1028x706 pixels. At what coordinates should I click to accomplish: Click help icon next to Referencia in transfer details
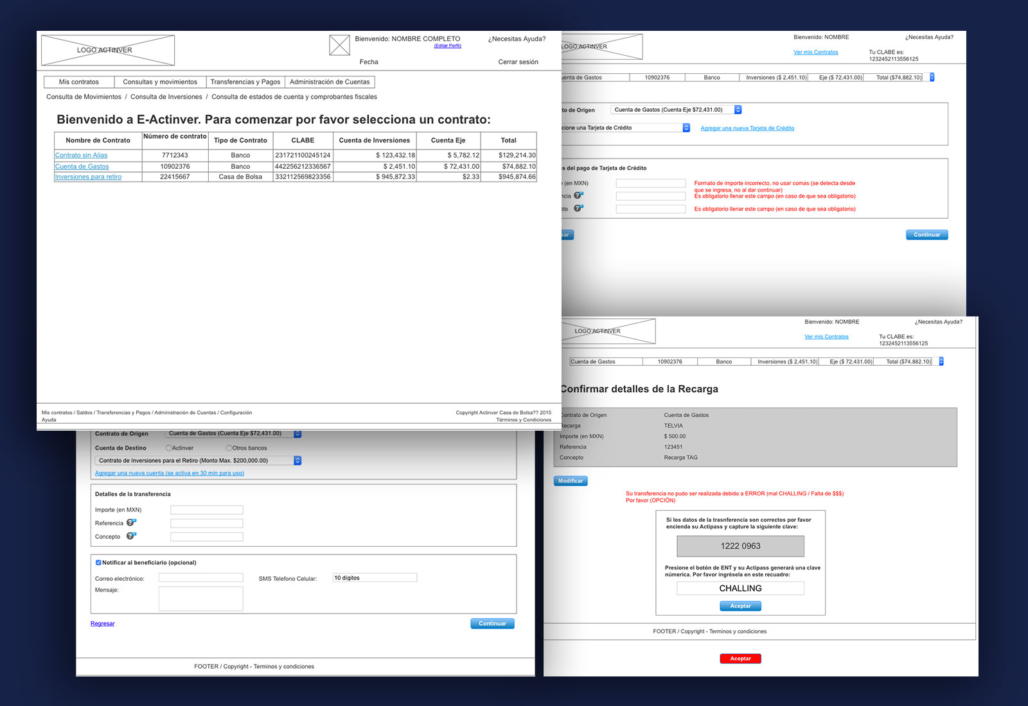(x=131, y=522)
